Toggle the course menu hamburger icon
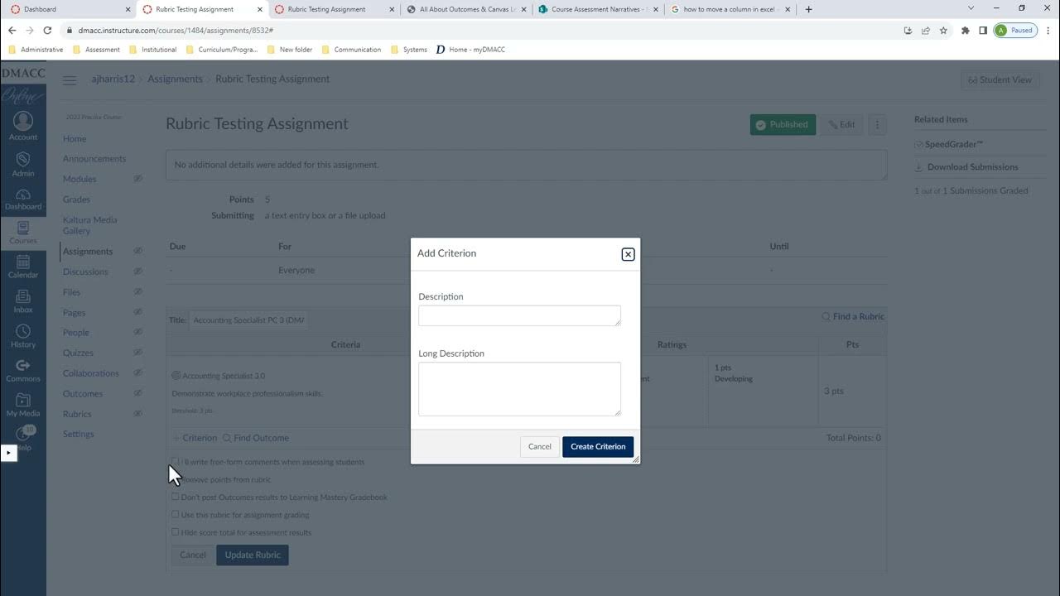This screenshot has width=1060, height=596. click(70, 80)
